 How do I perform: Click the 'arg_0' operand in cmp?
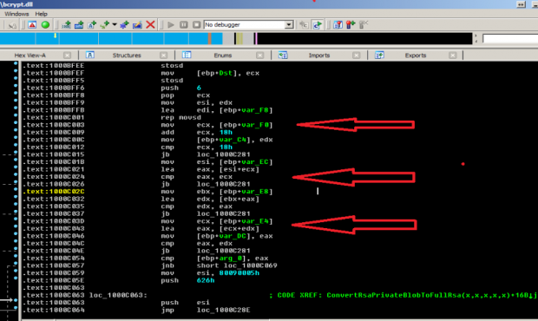(x=231, y=259)
